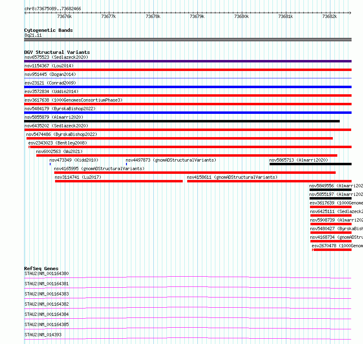Click the chr8:73675089..73682466 coordinate label
The height and width of the screenshot is (344, 363).
53,9
